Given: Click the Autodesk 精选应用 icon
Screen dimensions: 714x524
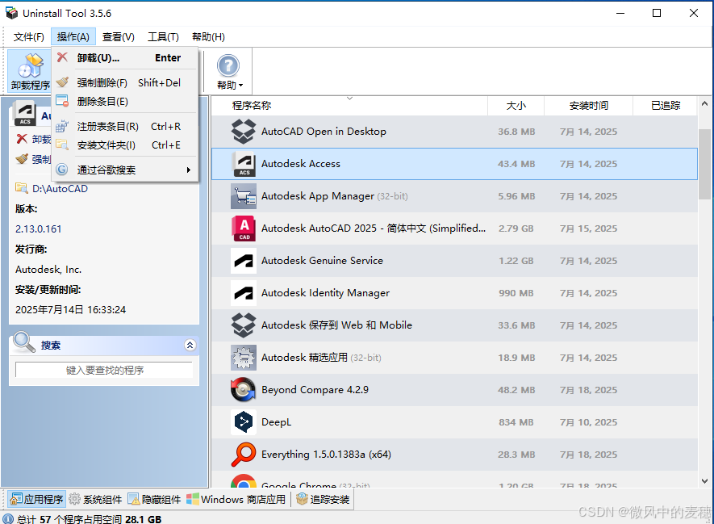Looking at the screenshot, I should click(x=244, y=358).
